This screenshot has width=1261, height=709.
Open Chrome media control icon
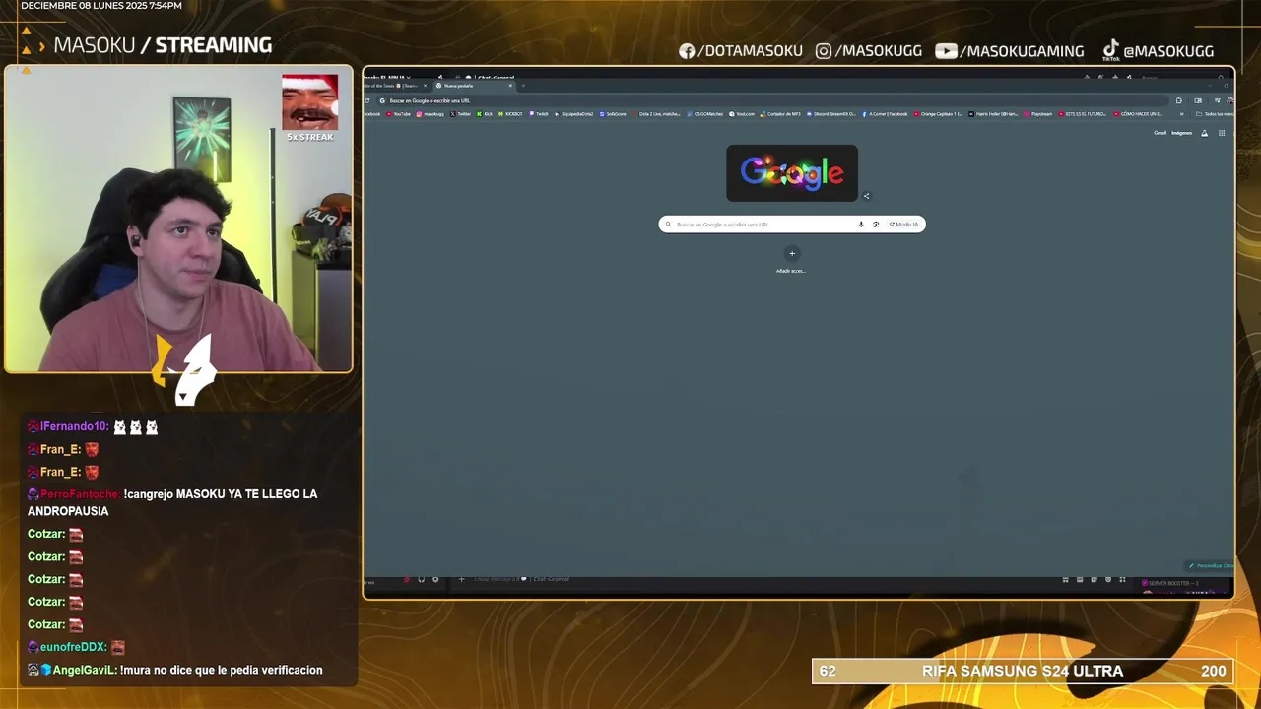click(x=1217, y=100)
